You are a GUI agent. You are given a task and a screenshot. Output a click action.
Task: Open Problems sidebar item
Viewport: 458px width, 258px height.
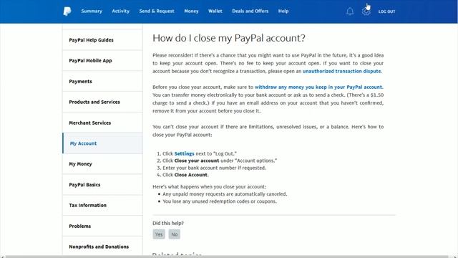102,226
